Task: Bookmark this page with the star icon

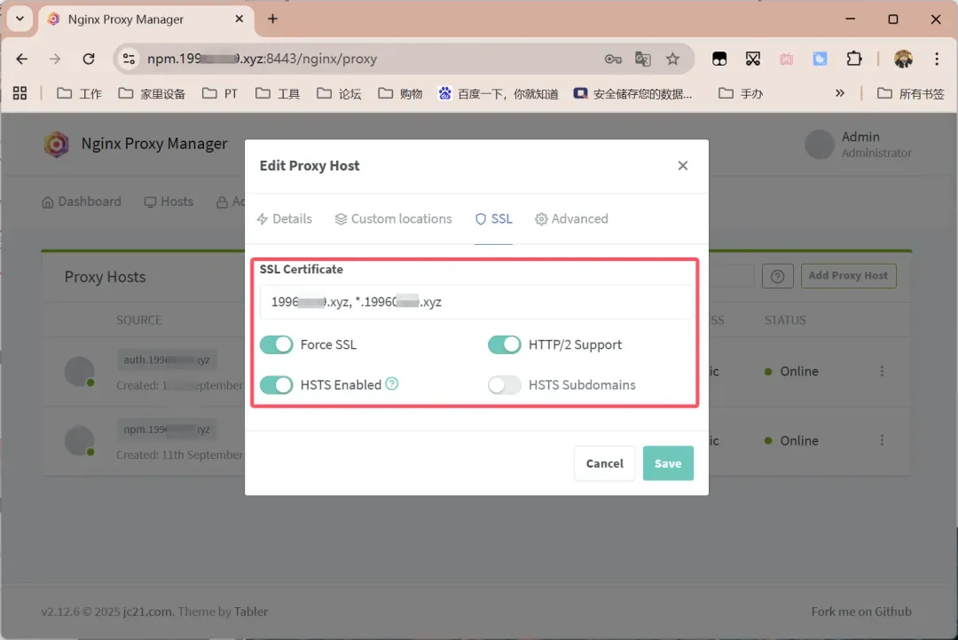Action: coord(672,59)
